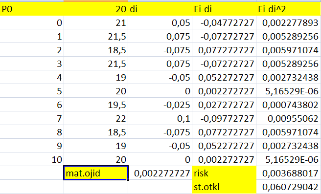
Task: Select the cell showing 0,00955062
Action: pos(288,118)
